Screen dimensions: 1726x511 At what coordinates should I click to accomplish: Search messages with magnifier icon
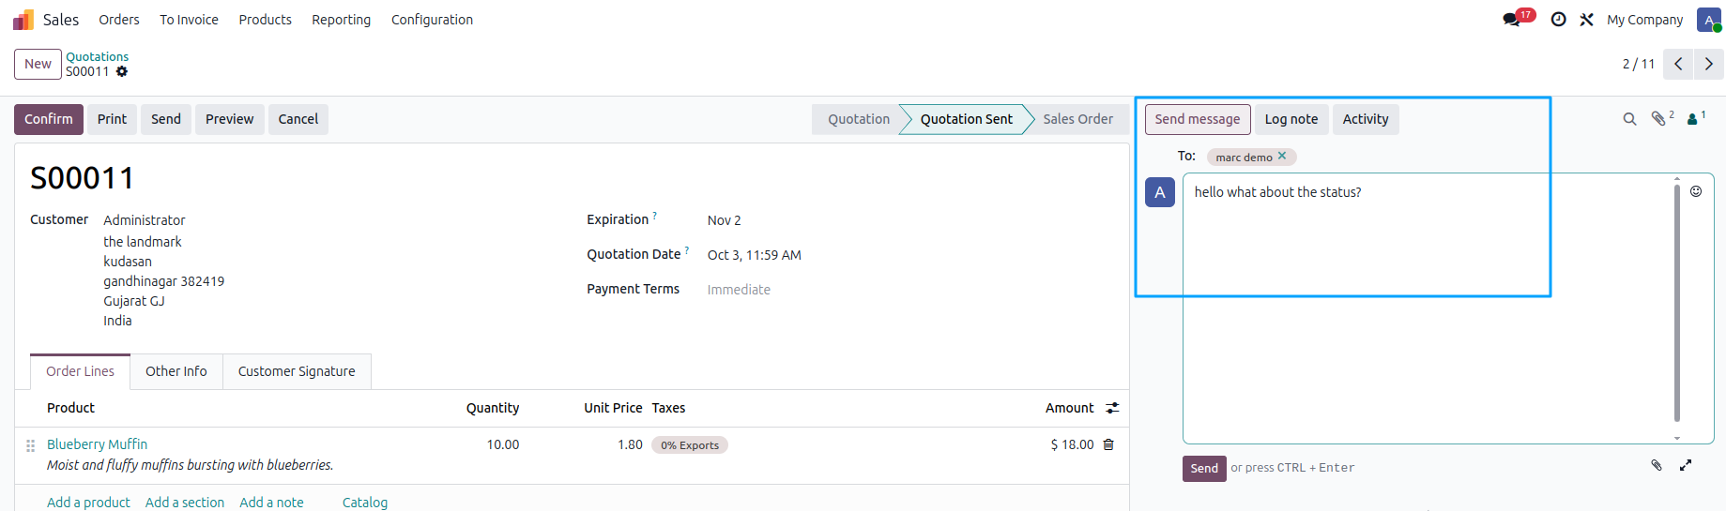tap(1630, 119)
